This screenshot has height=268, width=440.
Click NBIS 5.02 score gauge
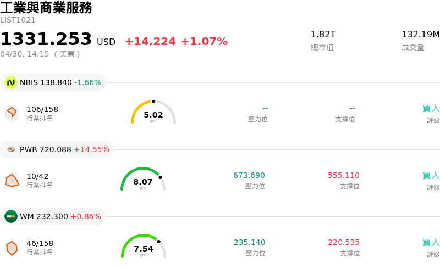pyautogui.click(x=153, y=113)
